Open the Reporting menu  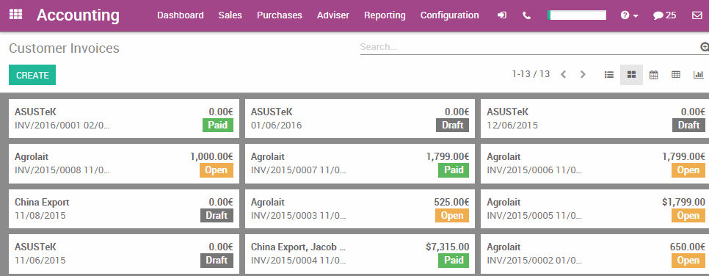385,15
